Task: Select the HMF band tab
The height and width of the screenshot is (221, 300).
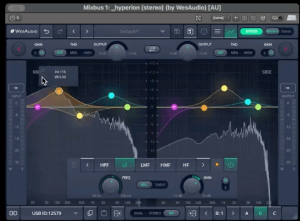Action: pyautogui.click(x=166, y=165)
